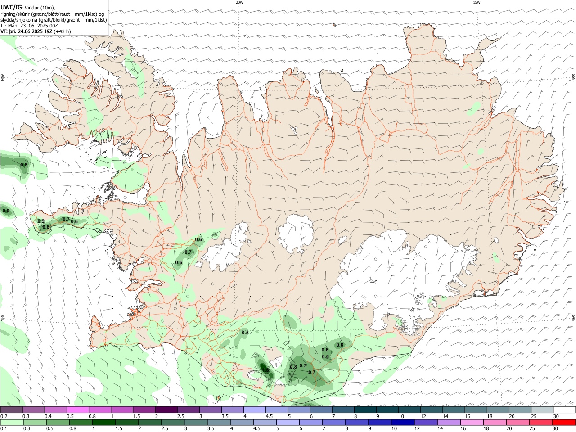Click the snow-scale swatch labeled 0.3
This screenshot has height=432, width=576.
[x=34, y=410]
